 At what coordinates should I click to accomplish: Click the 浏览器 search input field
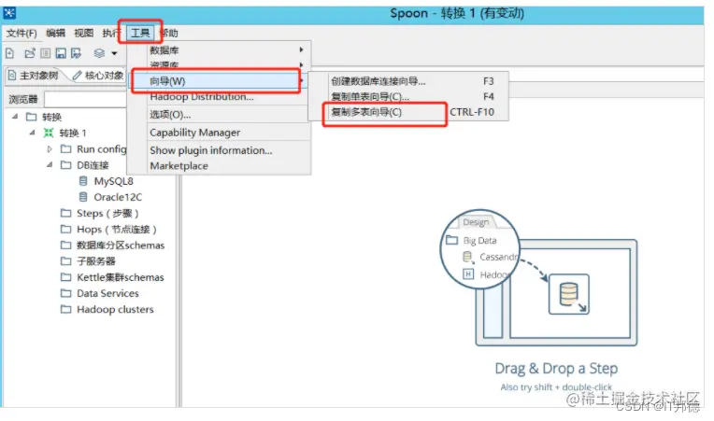click(x=85, y=99)
